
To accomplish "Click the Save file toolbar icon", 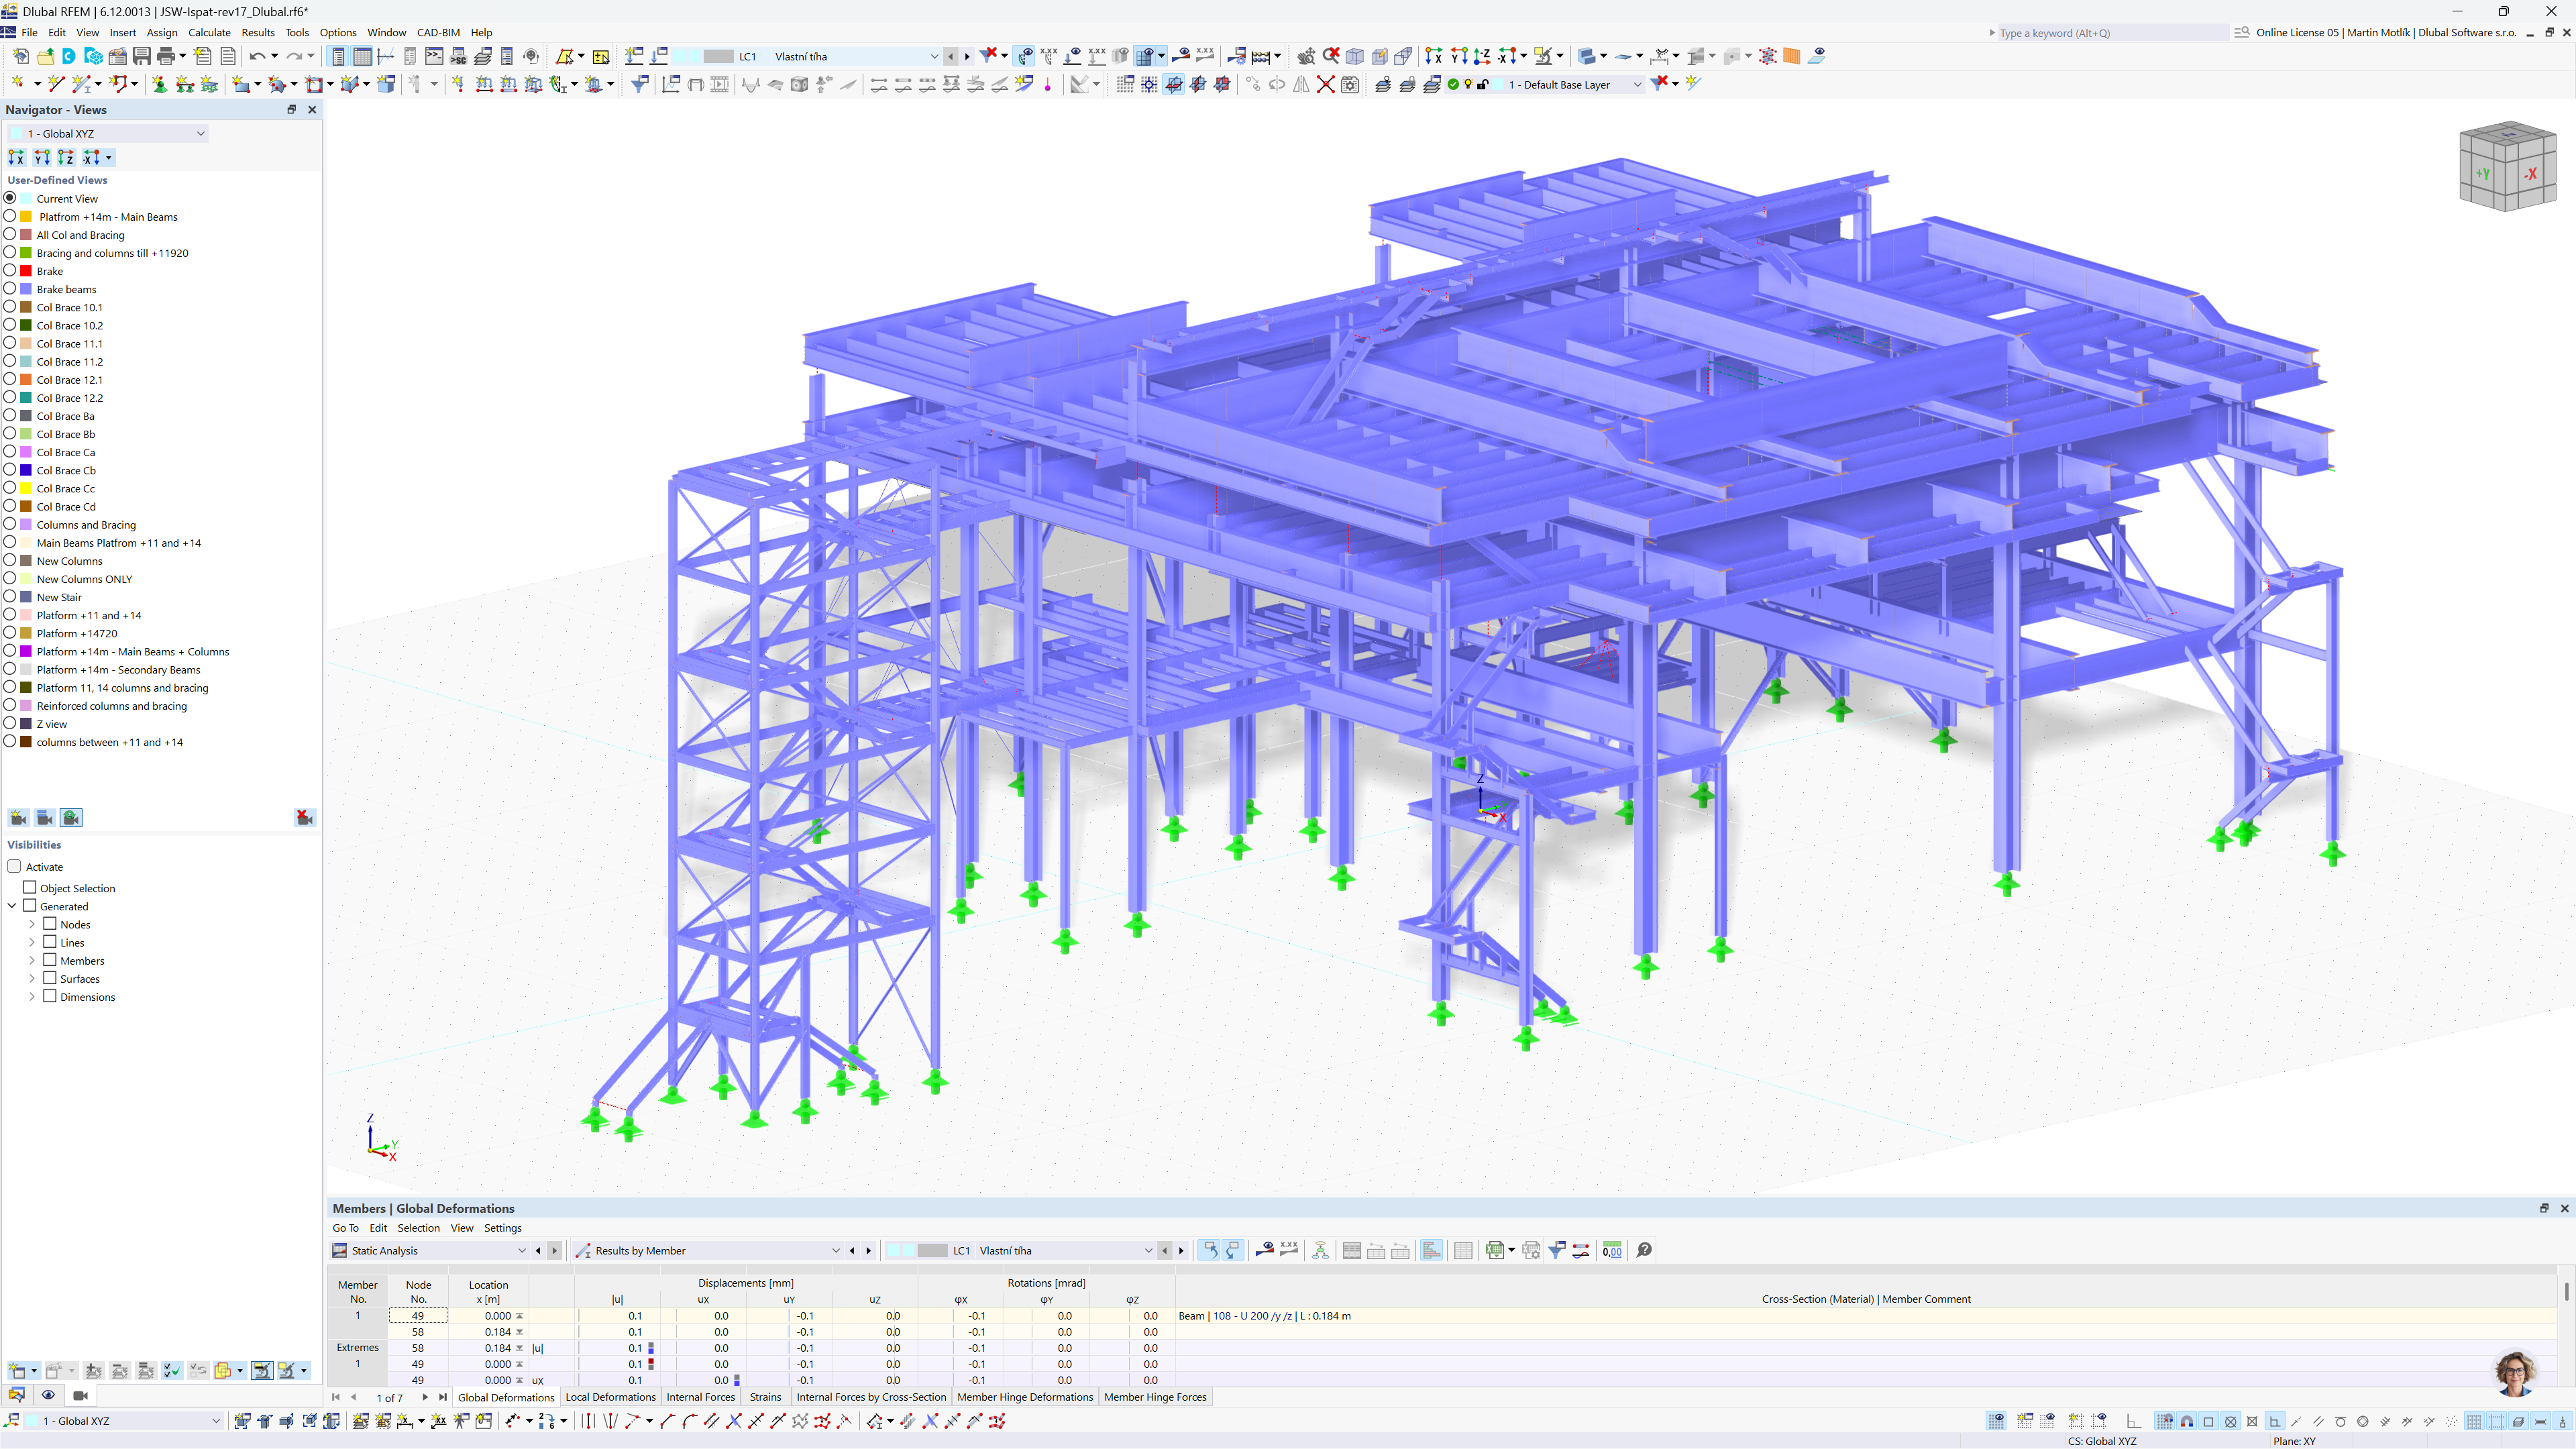I will 141,56.
